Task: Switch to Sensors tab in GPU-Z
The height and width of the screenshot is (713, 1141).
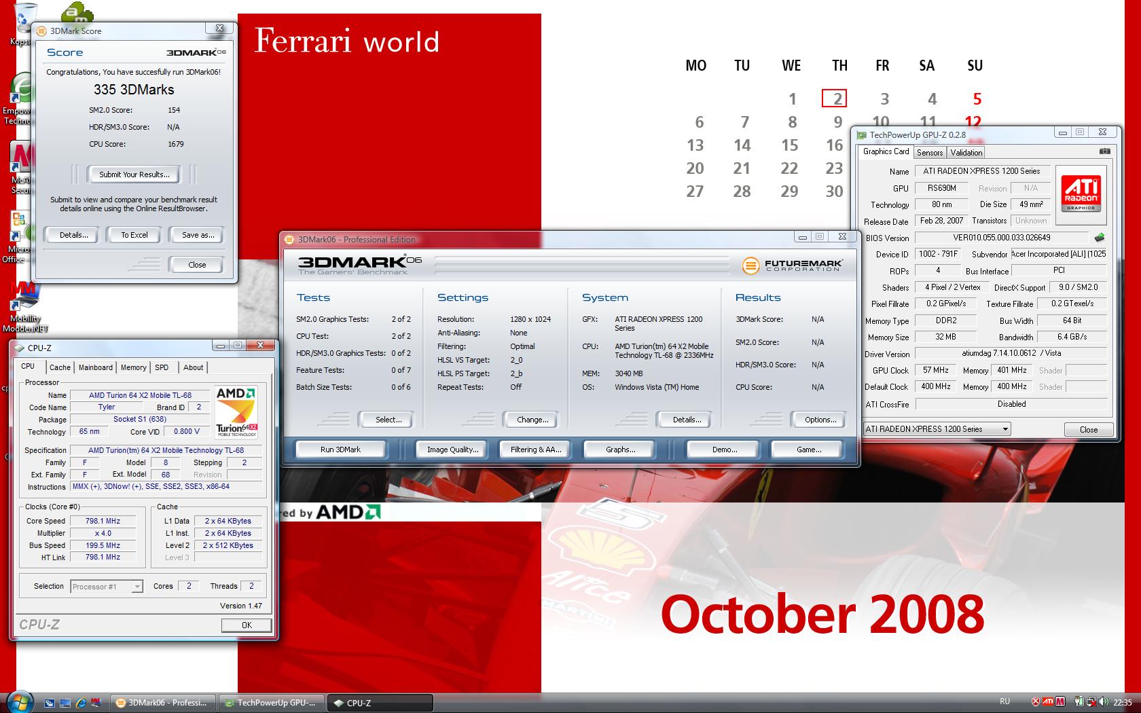Action: (x=930, y=153)
